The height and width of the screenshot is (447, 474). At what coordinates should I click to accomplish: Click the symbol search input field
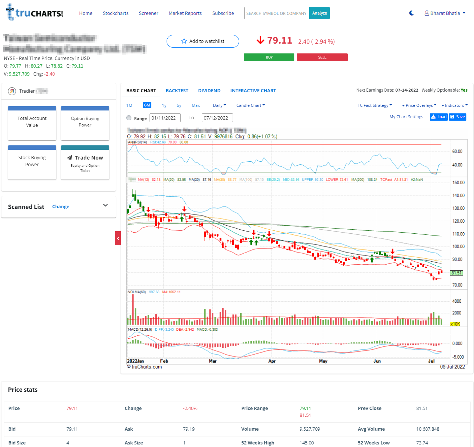277,13
